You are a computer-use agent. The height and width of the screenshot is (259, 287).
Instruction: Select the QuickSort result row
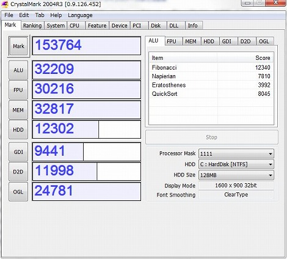[211, 93]
